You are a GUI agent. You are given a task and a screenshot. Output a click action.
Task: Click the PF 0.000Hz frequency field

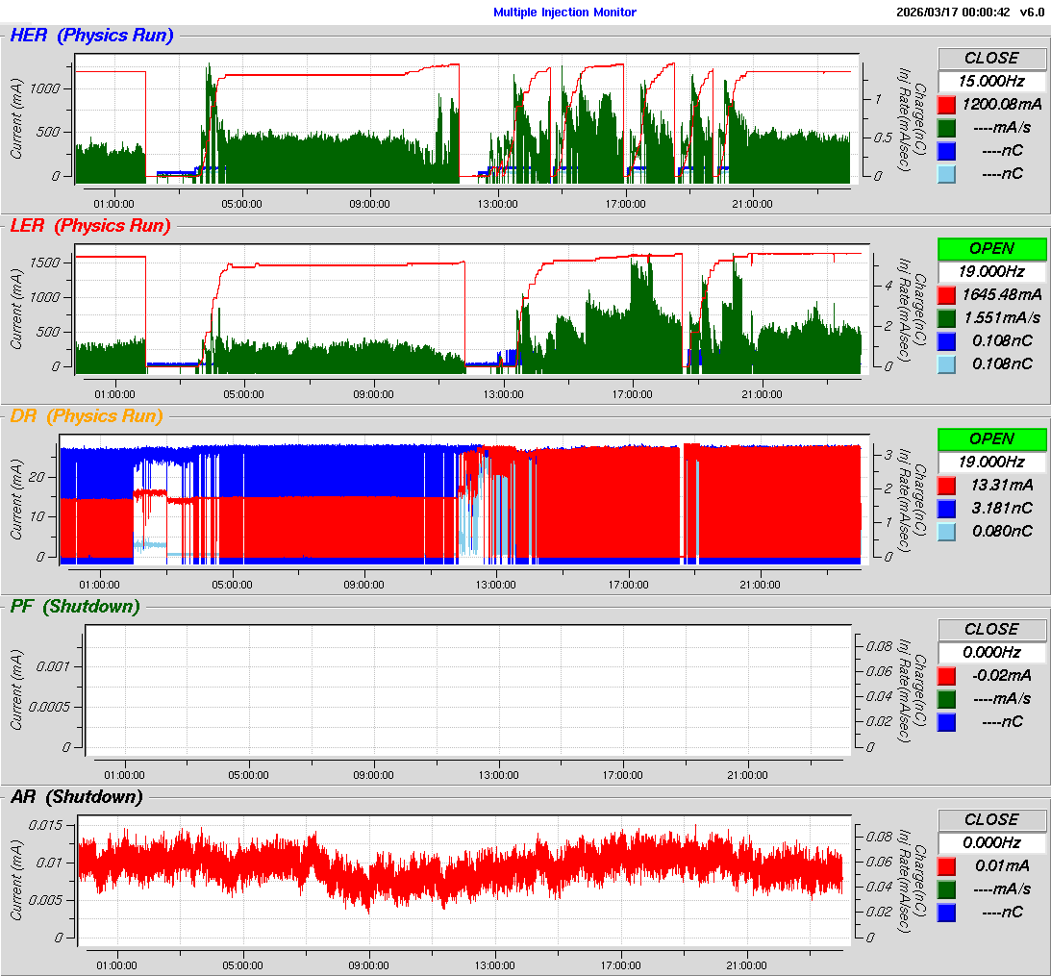(x=991, y=652)
